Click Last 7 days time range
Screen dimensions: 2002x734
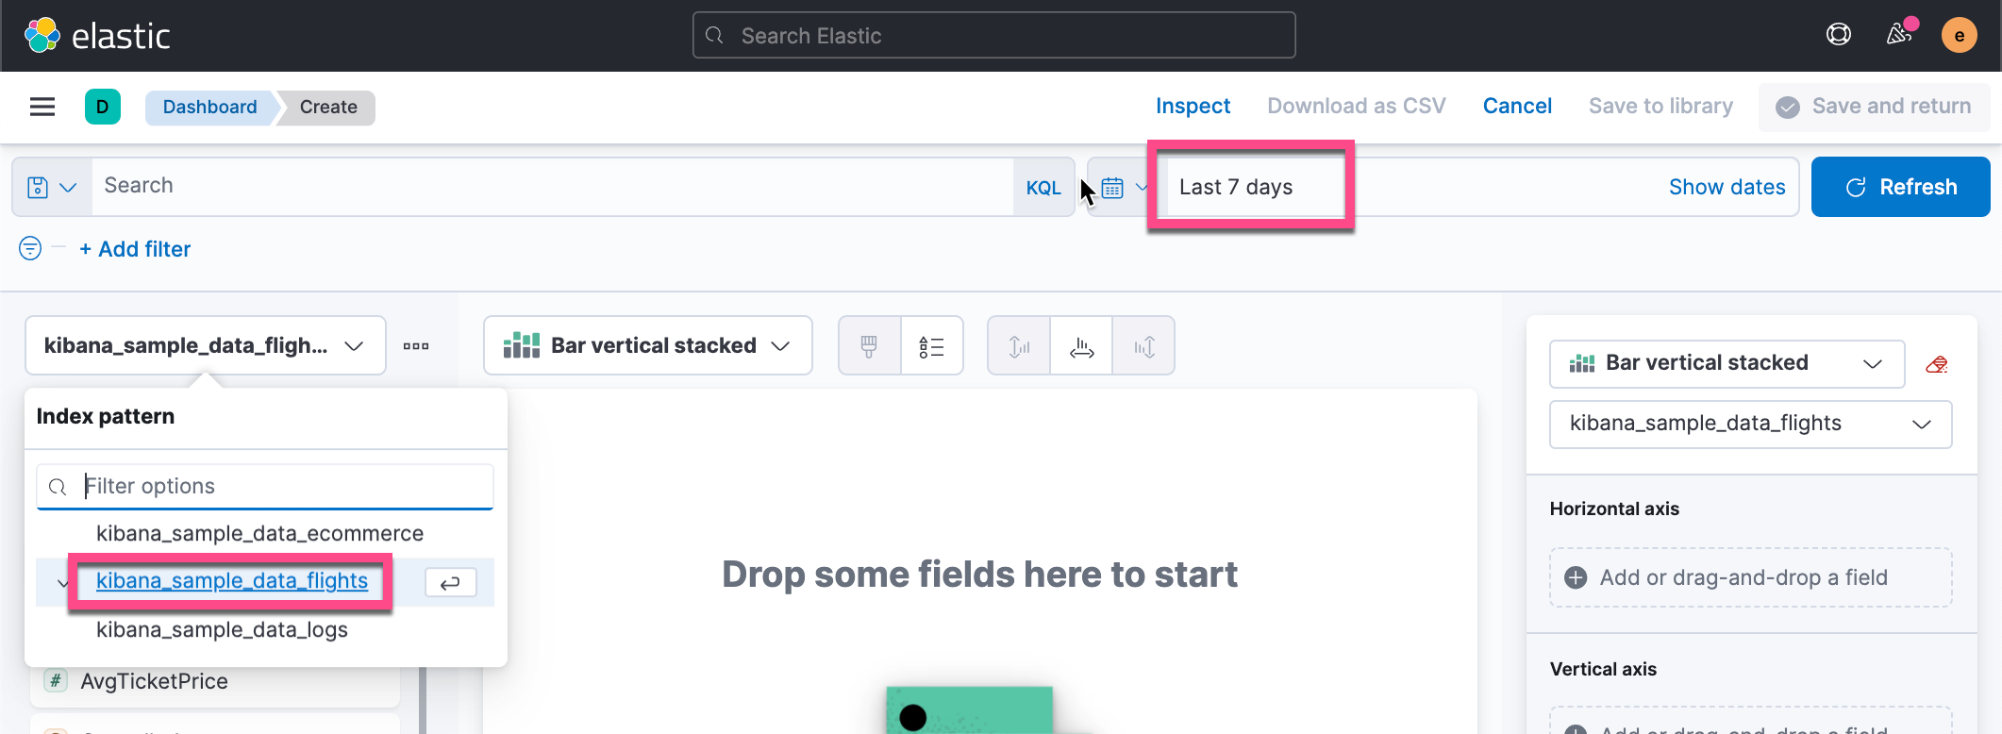(x=1236, y=187)
